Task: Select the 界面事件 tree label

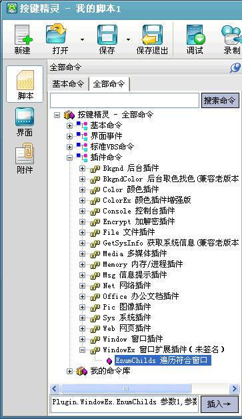Action: point(106,136)
